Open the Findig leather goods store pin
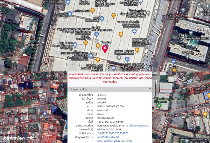210x143 pixels. point(97,34)
